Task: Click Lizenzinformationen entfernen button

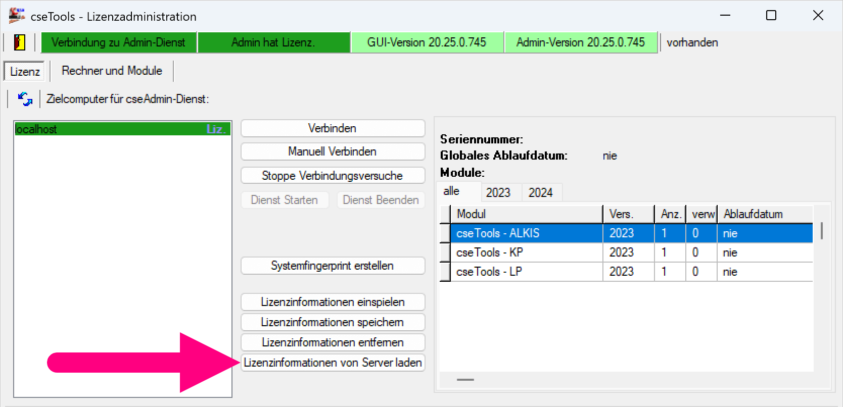Action: pos(332,342)
